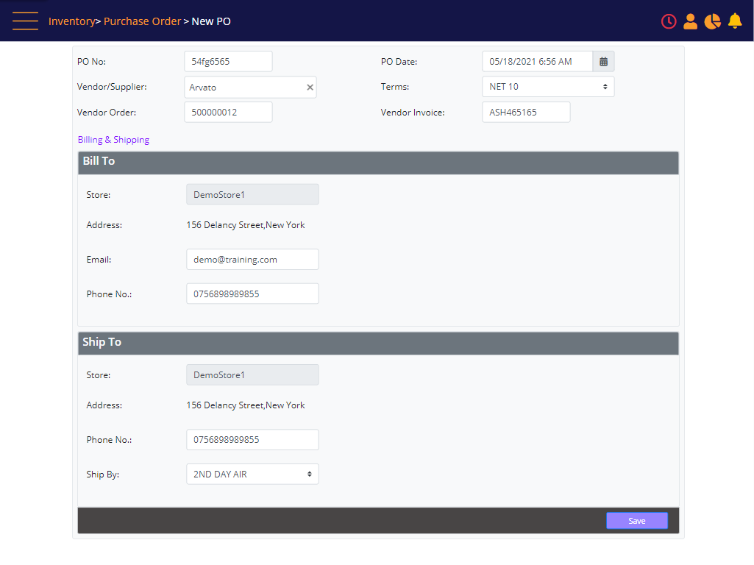Click the Email label in Bill To
Image resolution: width=754 pixels, height=565 pixels.
coord(99,259)
